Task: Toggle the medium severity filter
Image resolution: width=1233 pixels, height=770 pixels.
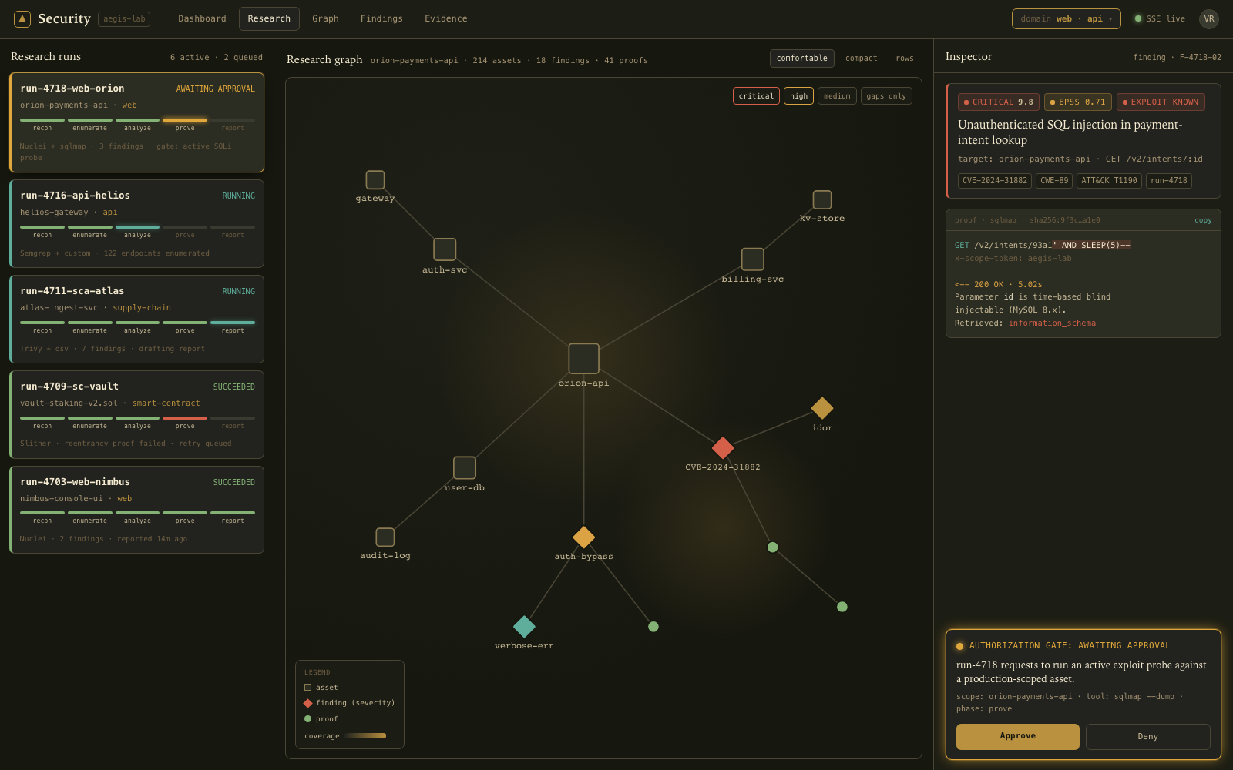Action: pos(837,96)
